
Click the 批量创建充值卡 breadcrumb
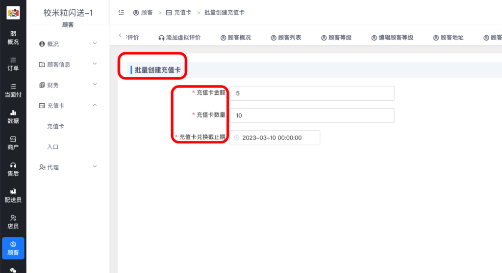pos(224,12)
